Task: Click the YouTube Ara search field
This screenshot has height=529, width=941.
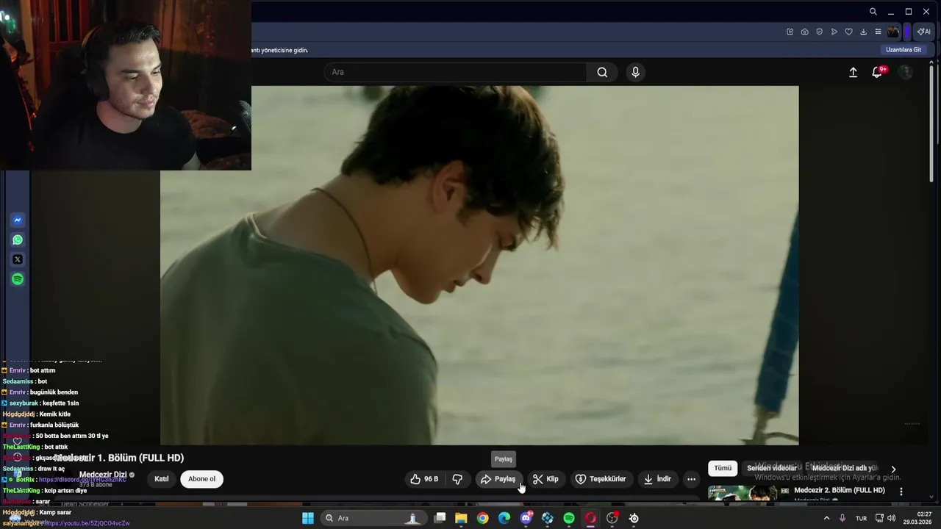Action: [x=456, y=72]
